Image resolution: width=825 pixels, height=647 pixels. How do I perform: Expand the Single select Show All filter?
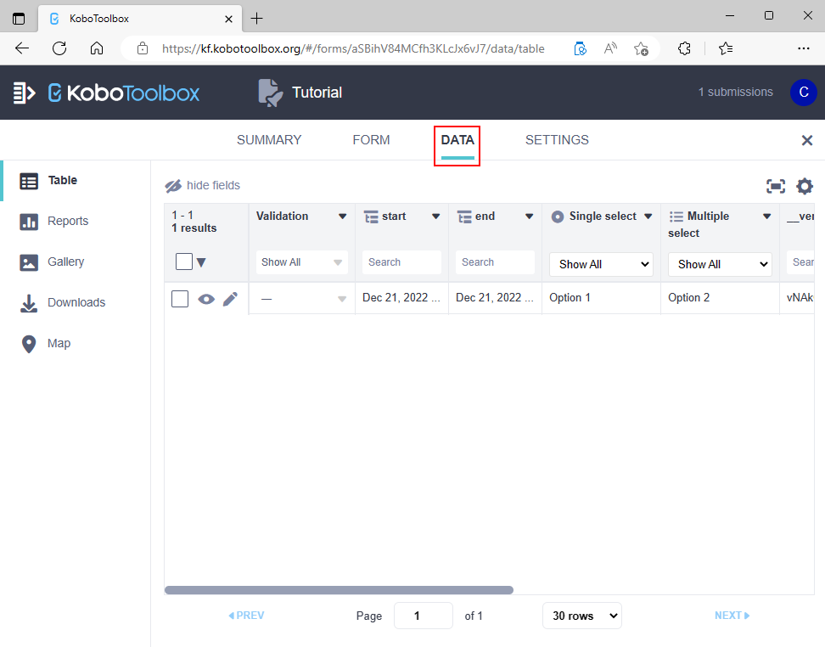point(601,264)
